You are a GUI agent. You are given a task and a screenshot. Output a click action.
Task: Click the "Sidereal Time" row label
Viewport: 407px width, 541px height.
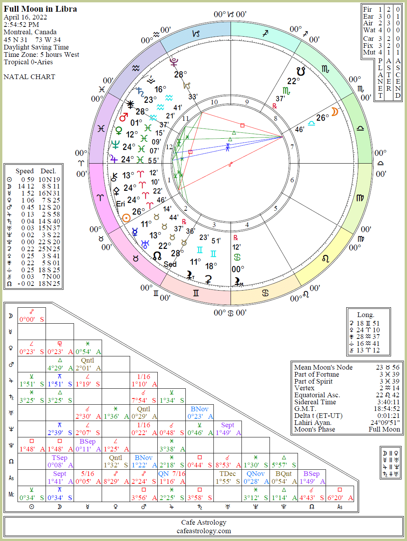click(x=315, y=402)
